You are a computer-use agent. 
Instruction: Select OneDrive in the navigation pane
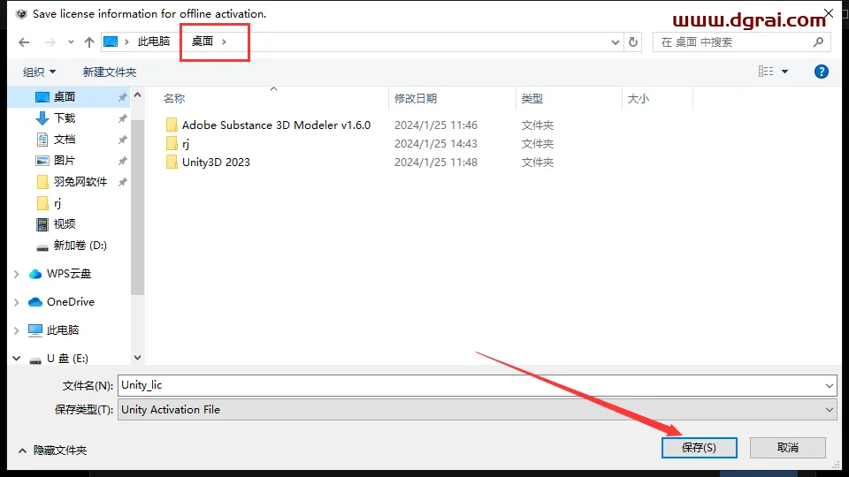[x=71, y=302]
